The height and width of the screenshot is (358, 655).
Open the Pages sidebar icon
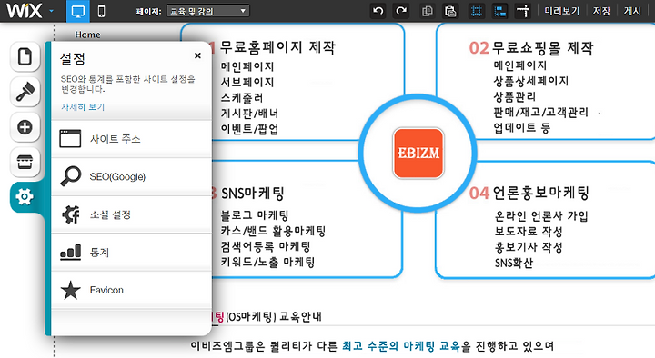pos(25,56)
